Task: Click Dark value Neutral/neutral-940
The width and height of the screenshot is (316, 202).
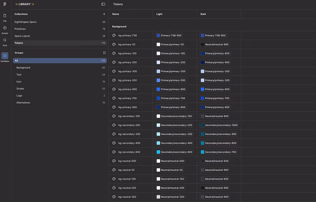Action: (x=215, y=161)
